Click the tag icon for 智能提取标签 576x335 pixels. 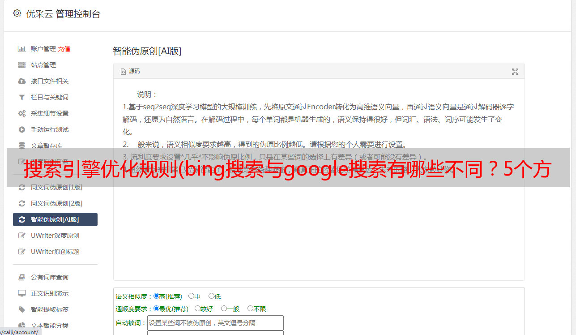21,309
